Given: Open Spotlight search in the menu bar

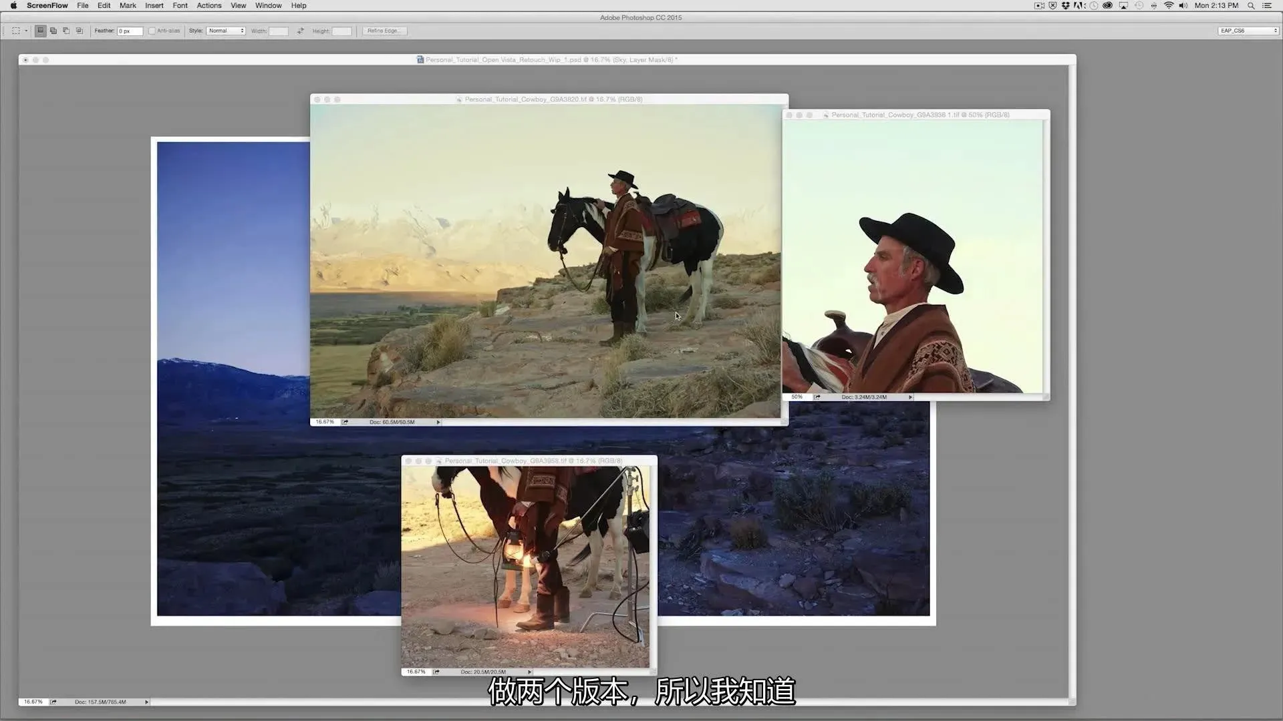Looking at the screenshot, I should tap(1250, 5).
